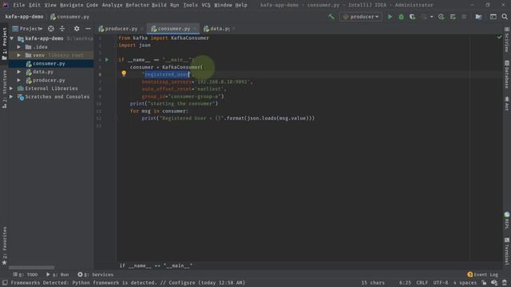Click the kafa-app-demo breadcrumb
Viewport: 511px width, 287px height.
point(24,17)
